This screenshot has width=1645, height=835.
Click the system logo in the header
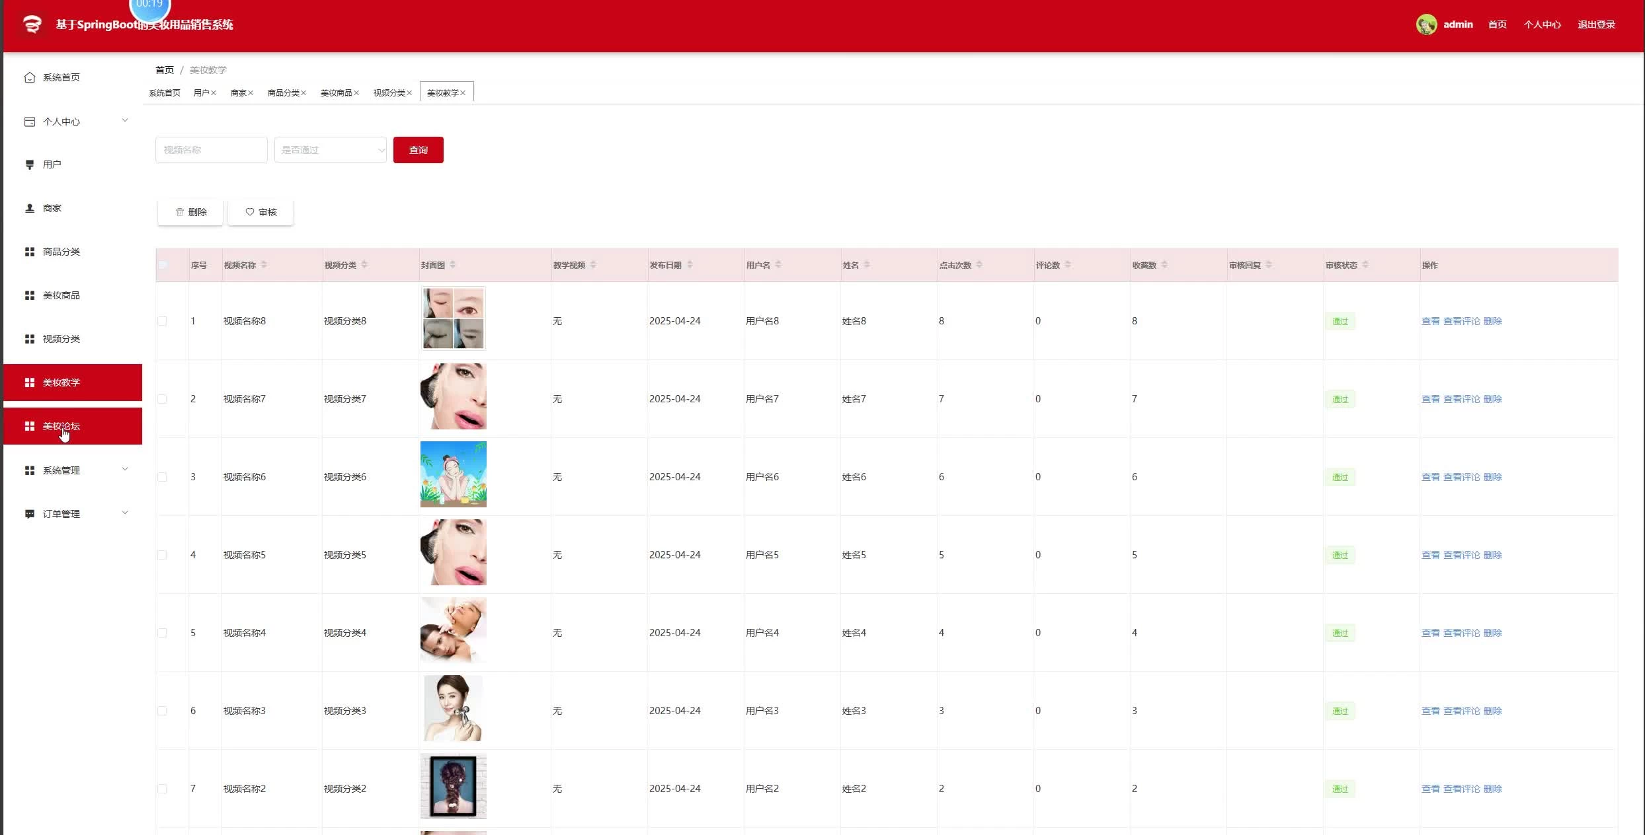[32, 24]
